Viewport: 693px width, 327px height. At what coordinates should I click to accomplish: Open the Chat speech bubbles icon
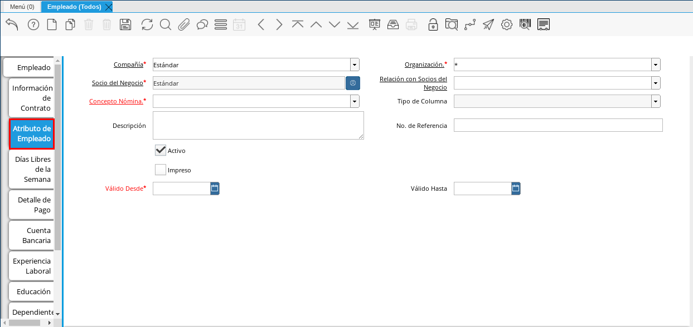(x=202, y=24)
